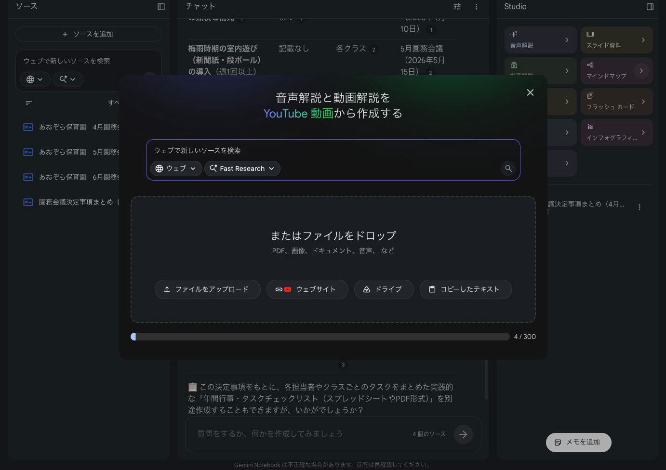
Task: Open the research mode sparkle dropdown in sources panel
Action: tap(68, 79)
